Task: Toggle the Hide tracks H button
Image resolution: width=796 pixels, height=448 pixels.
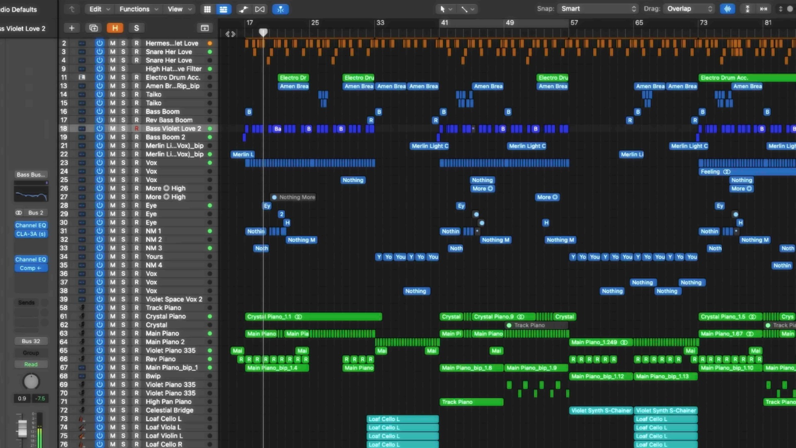Action: point(115,28)
